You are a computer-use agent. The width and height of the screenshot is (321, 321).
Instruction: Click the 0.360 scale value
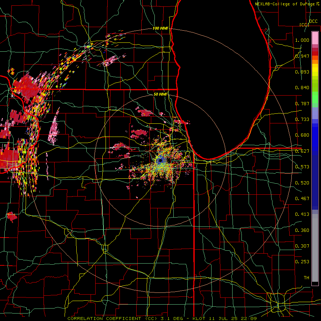302,230
